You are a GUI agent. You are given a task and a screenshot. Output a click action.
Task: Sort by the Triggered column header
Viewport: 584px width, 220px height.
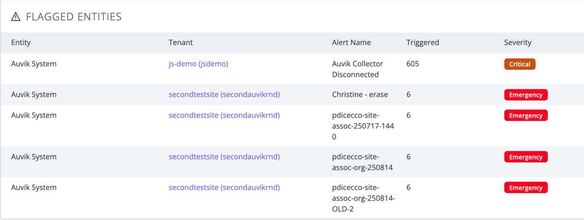coord(423,43)
